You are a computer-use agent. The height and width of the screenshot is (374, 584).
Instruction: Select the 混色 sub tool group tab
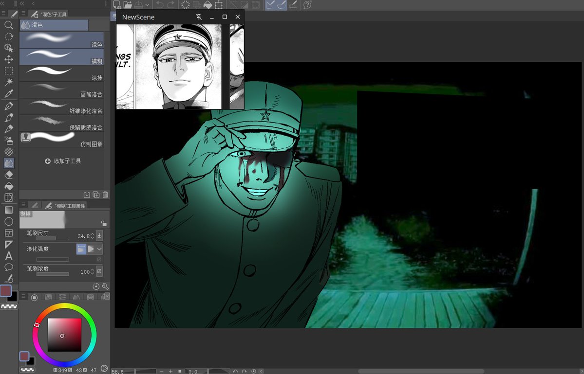click(54, 25)
